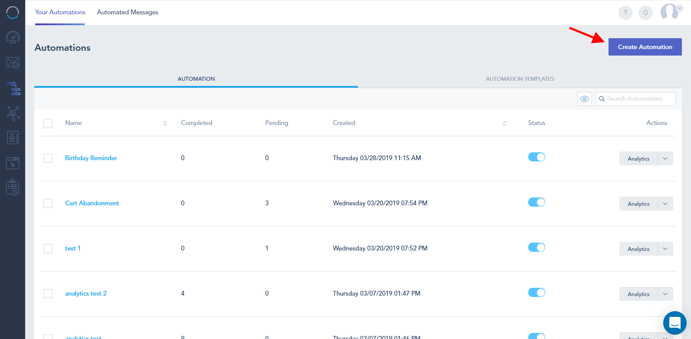Open the automations workflow sidebar icon
The height and width of the screenshot is (339, 691).
tap(13, 89)
